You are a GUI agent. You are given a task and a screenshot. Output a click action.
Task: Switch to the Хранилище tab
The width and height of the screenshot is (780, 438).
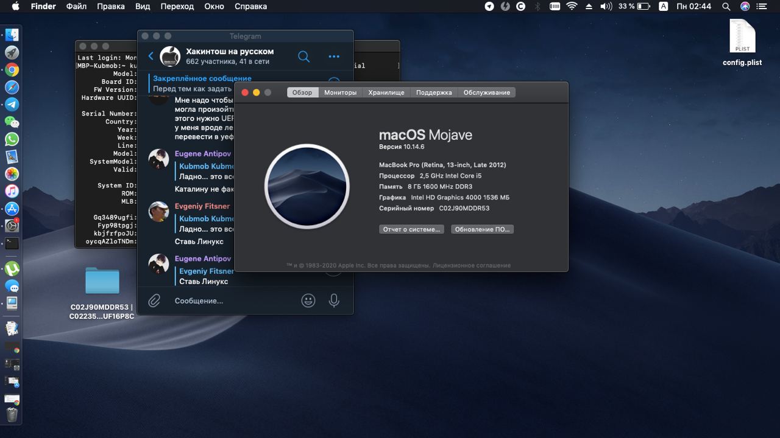point(386,92)
